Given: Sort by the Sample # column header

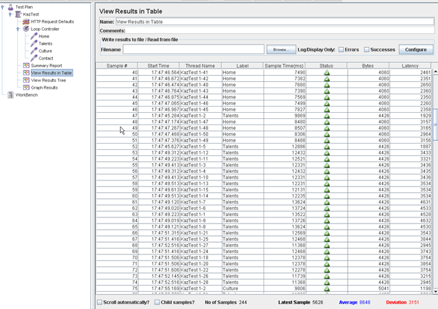Looking at the screenshot, I should pyautogui.click(x=117, y=66).
